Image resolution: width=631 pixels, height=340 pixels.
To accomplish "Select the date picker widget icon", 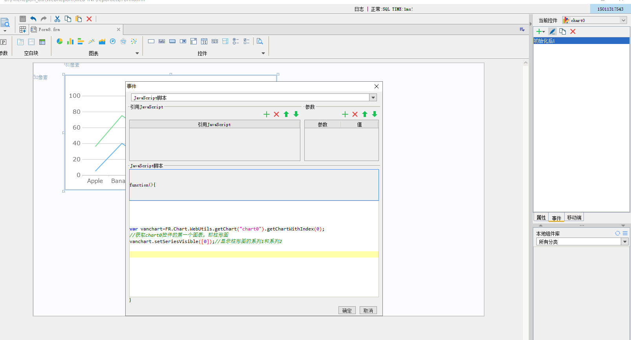I will (x=204, y=41).
